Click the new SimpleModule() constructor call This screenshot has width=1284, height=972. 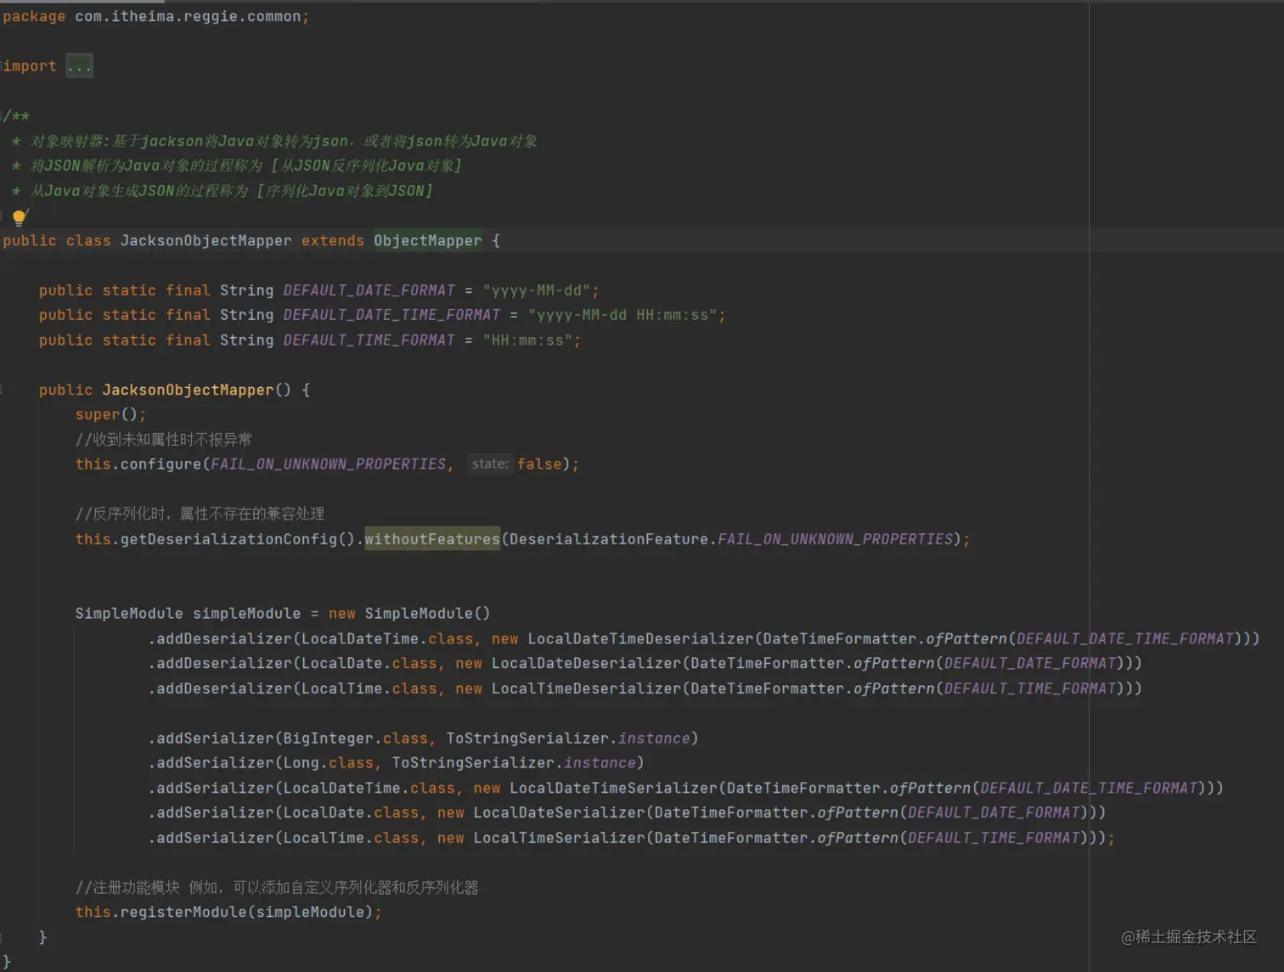409,614
